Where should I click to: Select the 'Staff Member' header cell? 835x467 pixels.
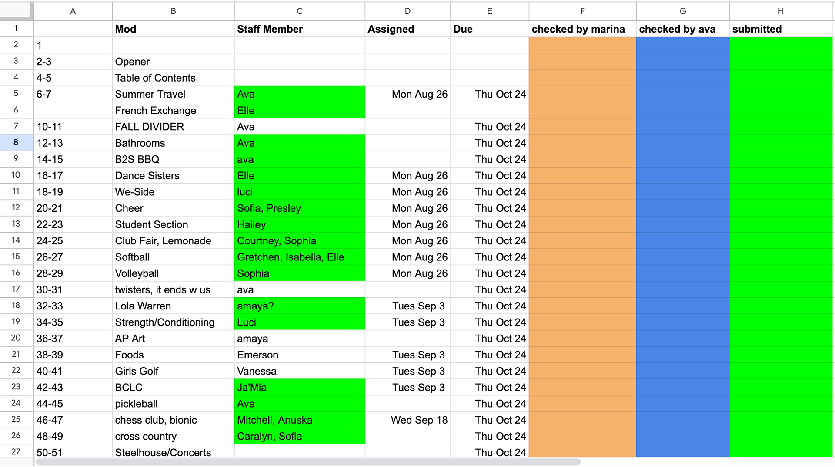tap(299, 29)
